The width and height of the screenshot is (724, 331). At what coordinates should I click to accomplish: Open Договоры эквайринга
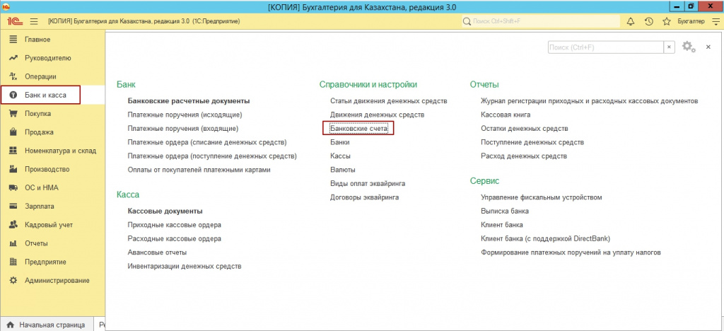[365, 197]
